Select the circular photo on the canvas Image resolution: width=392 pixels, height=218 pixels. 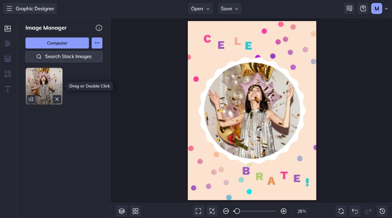(x=252, y=110)
